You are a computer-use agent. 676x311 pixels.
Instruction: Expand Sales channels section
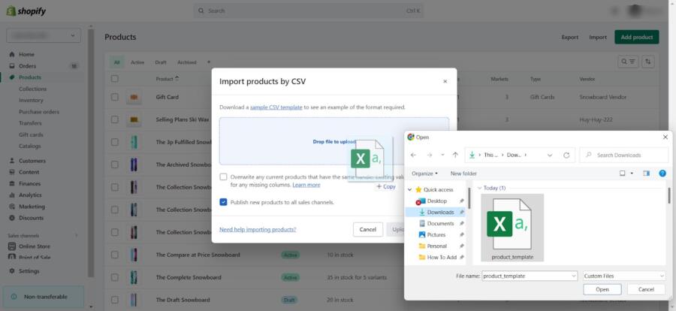point(77,236)
